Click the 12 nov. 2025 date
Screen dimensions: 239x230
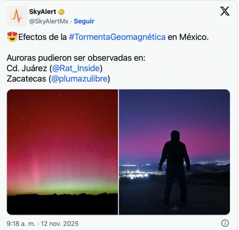60,224
